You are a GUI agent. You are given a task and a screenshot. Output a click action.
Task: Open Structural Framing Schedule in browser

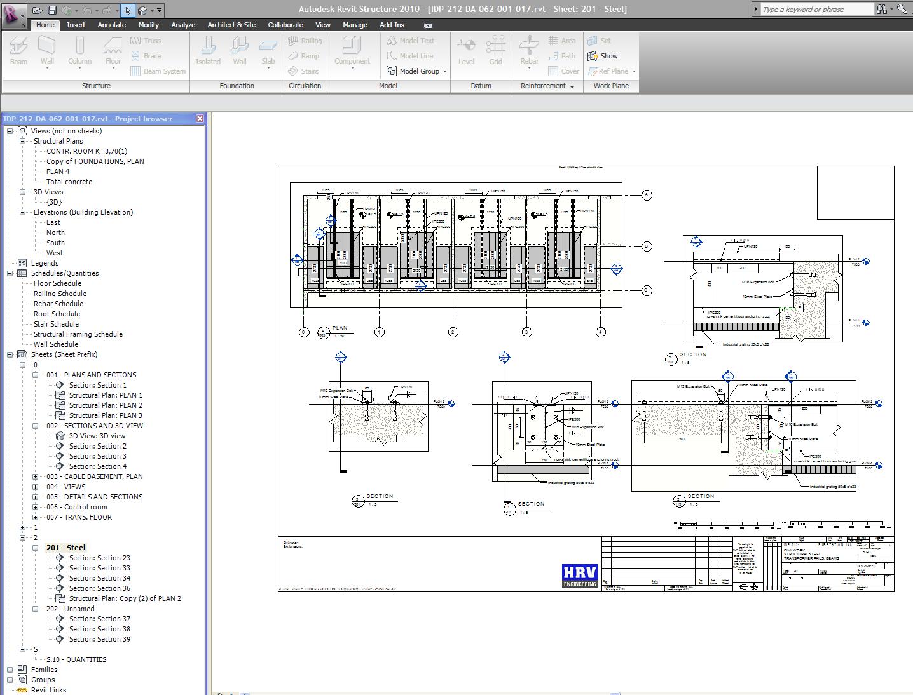click(x=78, y=334)
